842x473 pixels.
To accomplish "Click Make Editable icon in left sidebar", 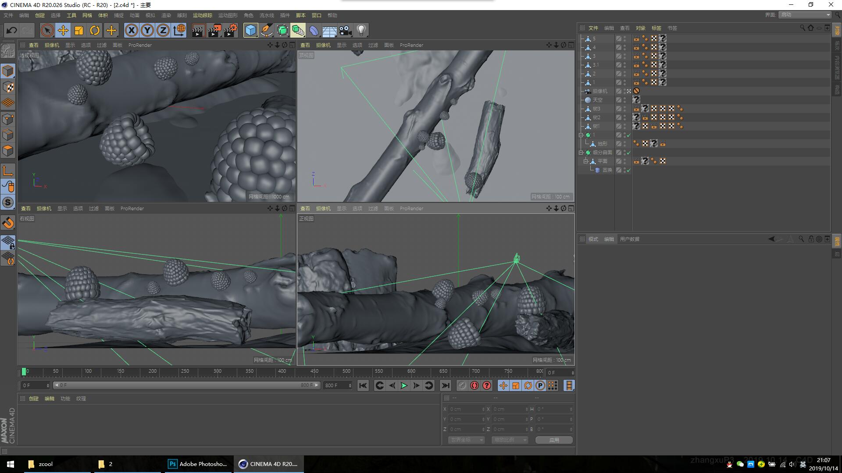I will coord(8,51).
